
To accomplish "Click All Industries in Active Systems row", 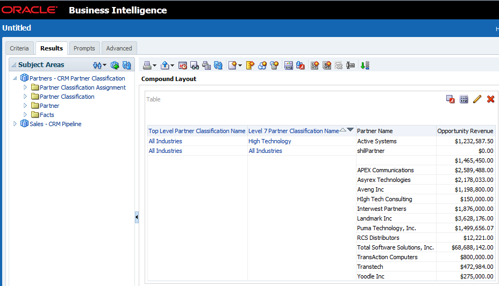I will point(166,141).
